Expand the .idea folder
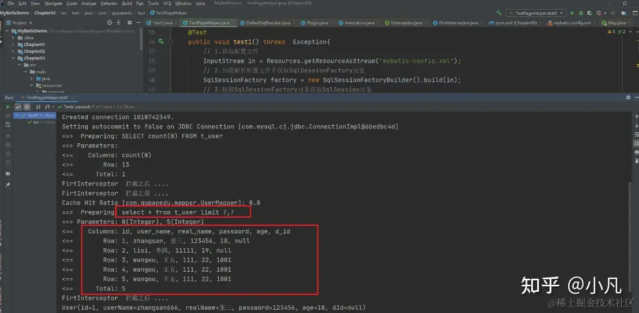639x313 pixels. coord(14,38)
